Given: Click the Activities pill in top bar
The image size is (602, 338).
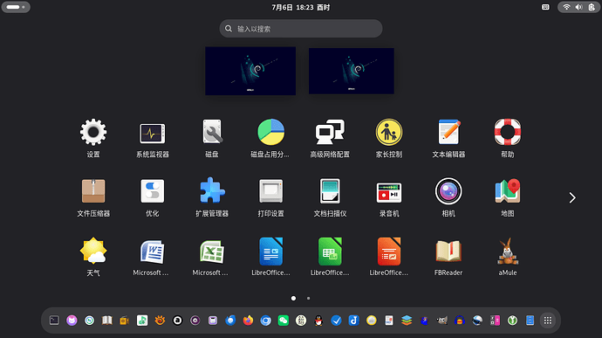Looking at the screenshot, I should [x=16, y=7].
